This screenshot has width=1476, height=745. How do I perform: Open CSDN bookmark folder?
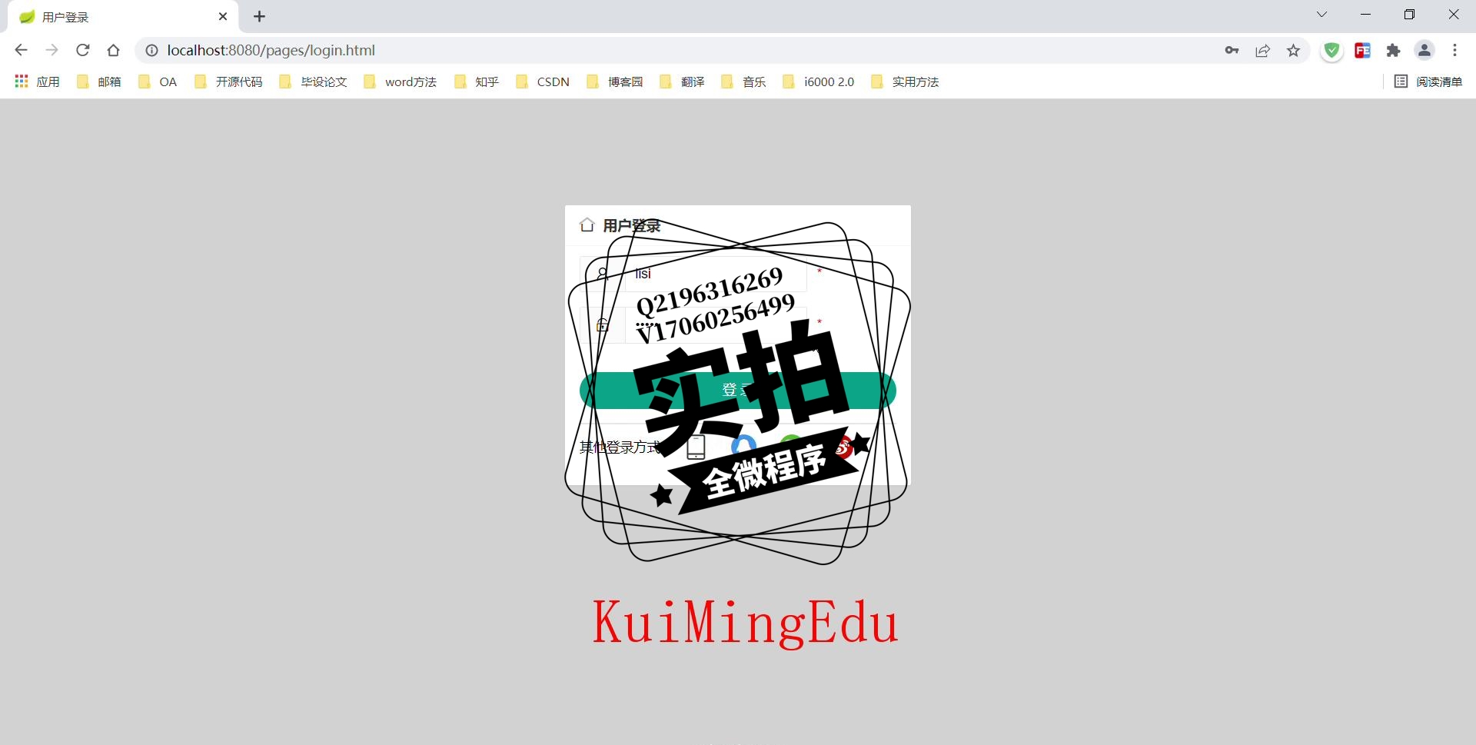click(x=543, y=81)
